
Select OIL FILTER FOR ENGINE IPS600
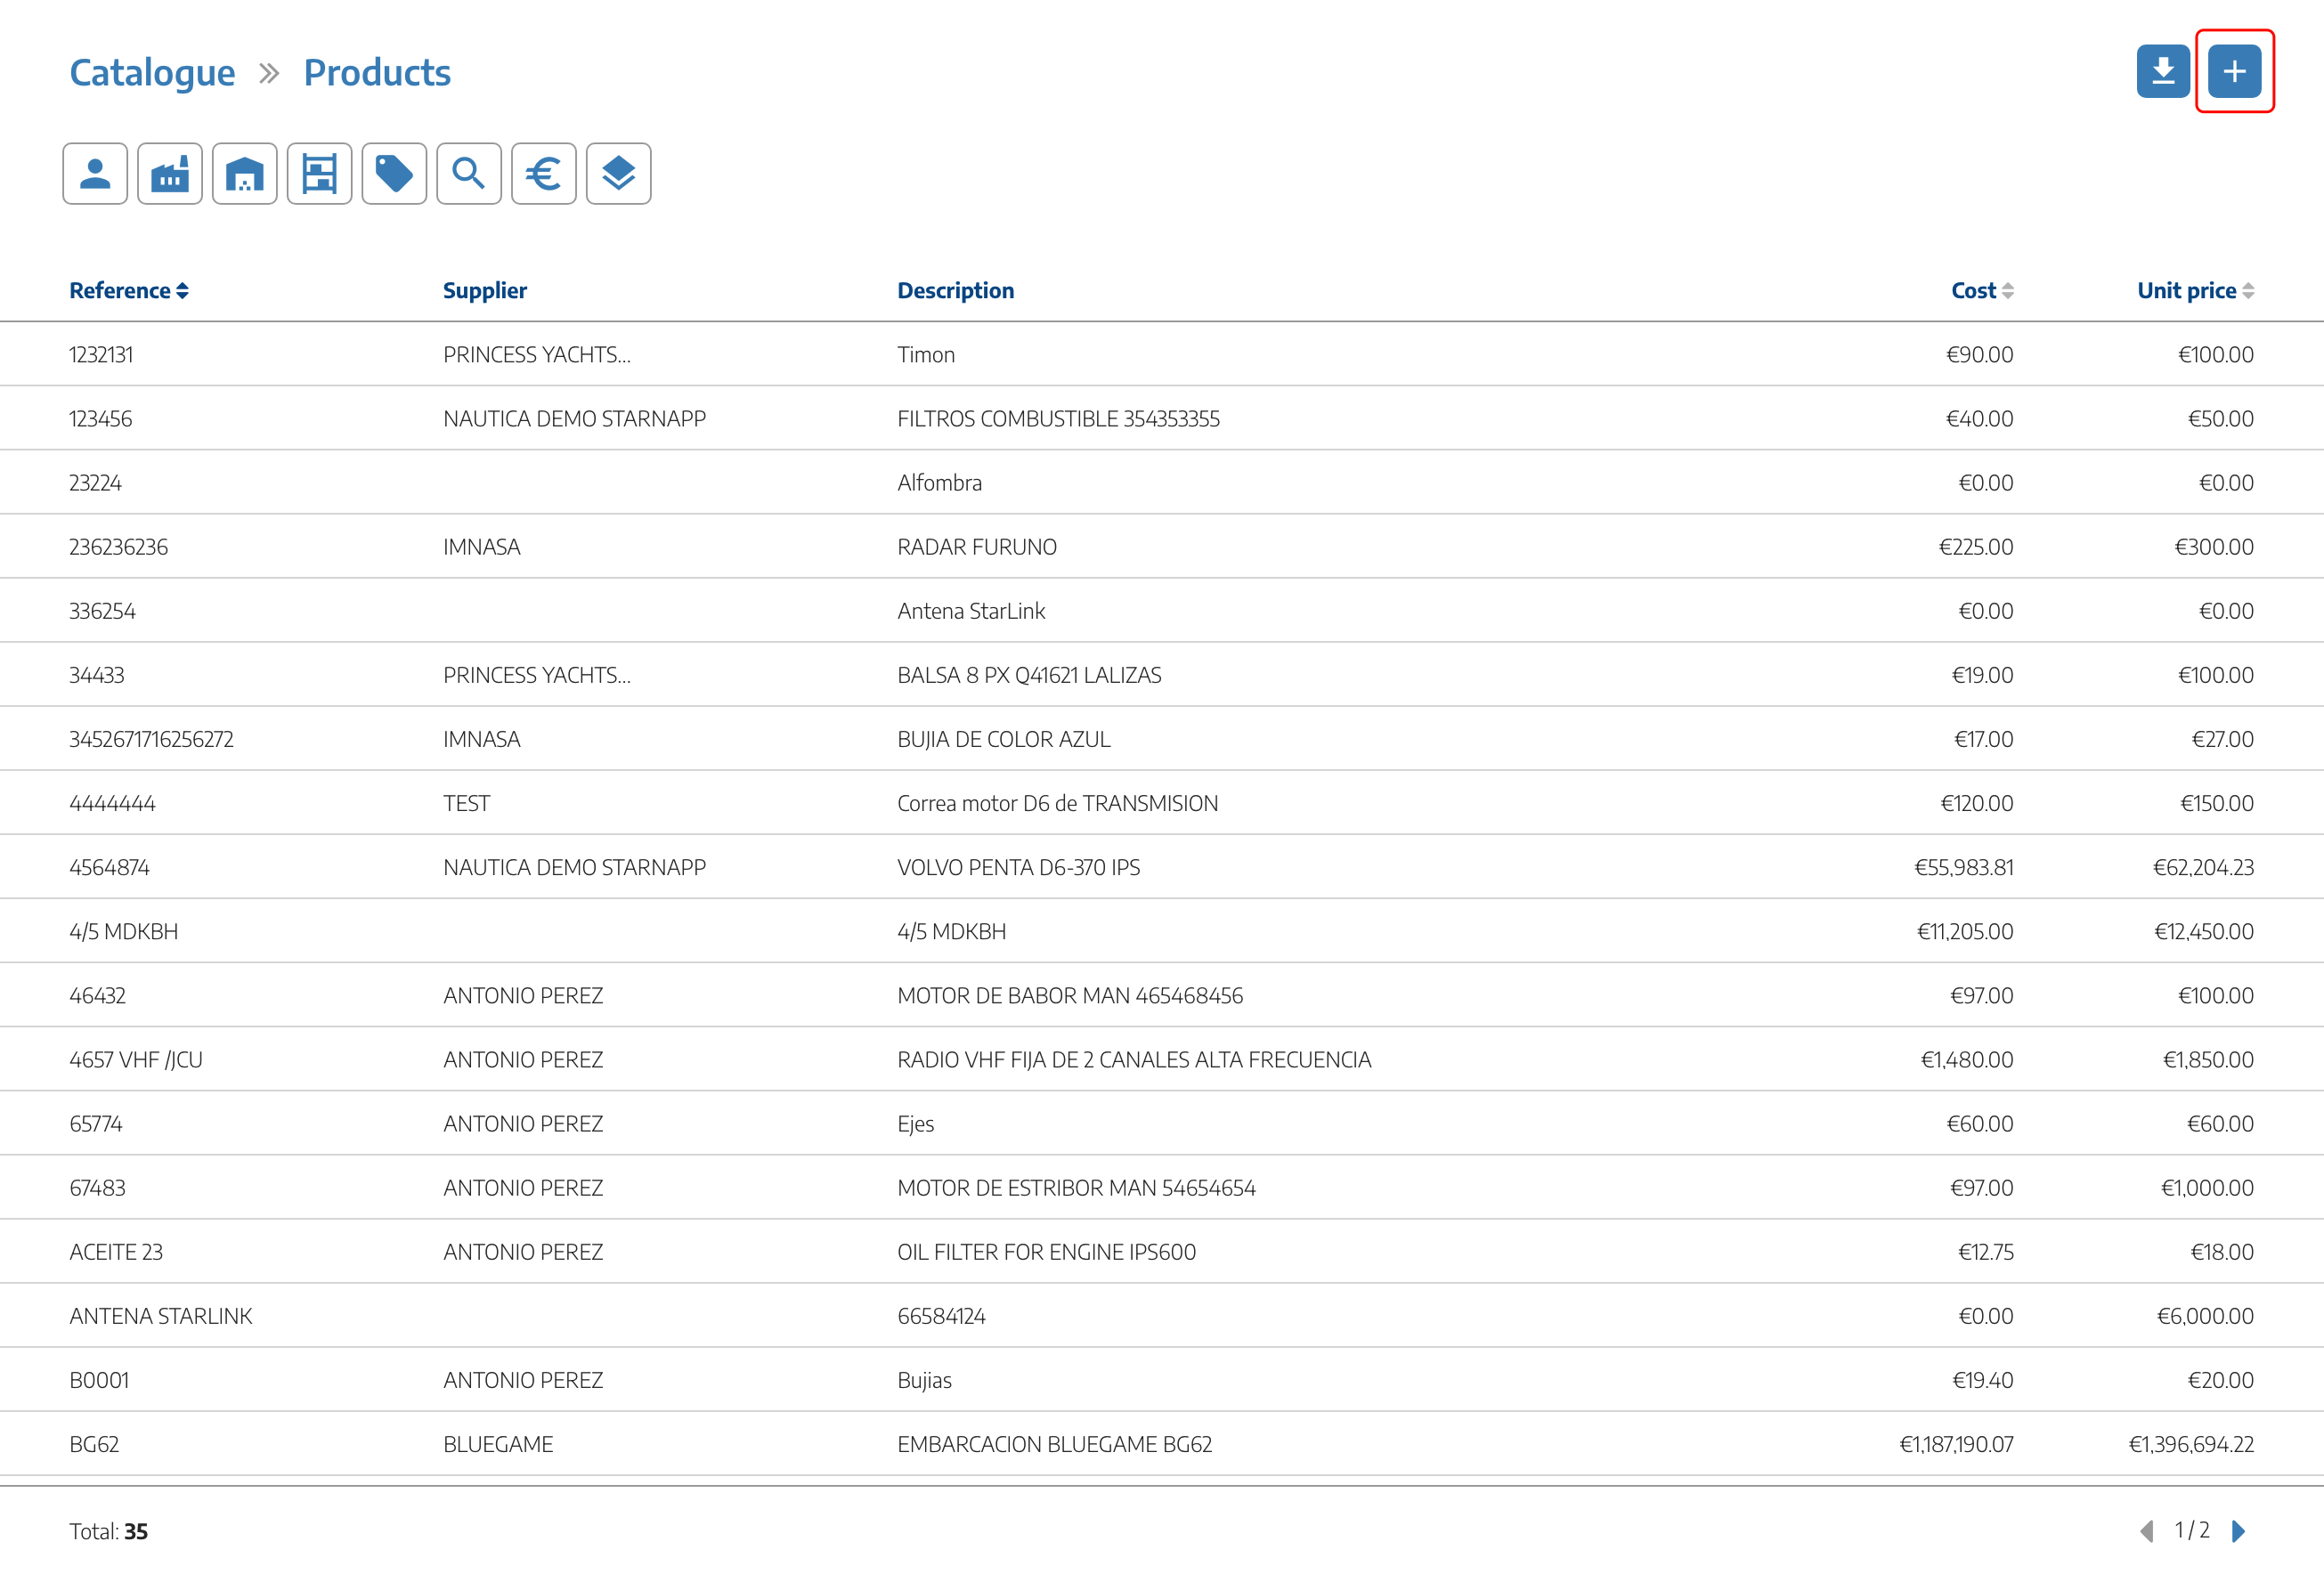[1162, 1252]
